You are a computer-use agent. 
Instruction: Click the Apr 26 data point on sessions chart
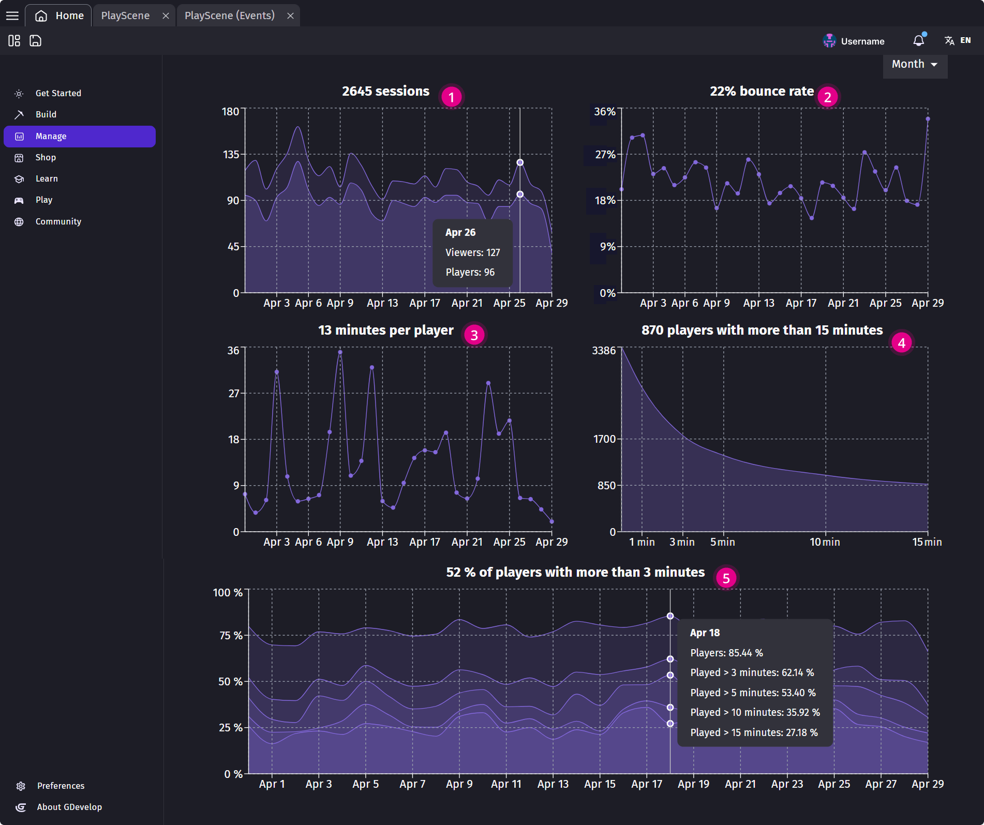tap(520, 162)
